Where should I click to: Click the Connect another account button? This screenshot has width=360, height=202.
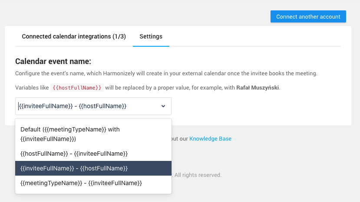pos(308,16)
